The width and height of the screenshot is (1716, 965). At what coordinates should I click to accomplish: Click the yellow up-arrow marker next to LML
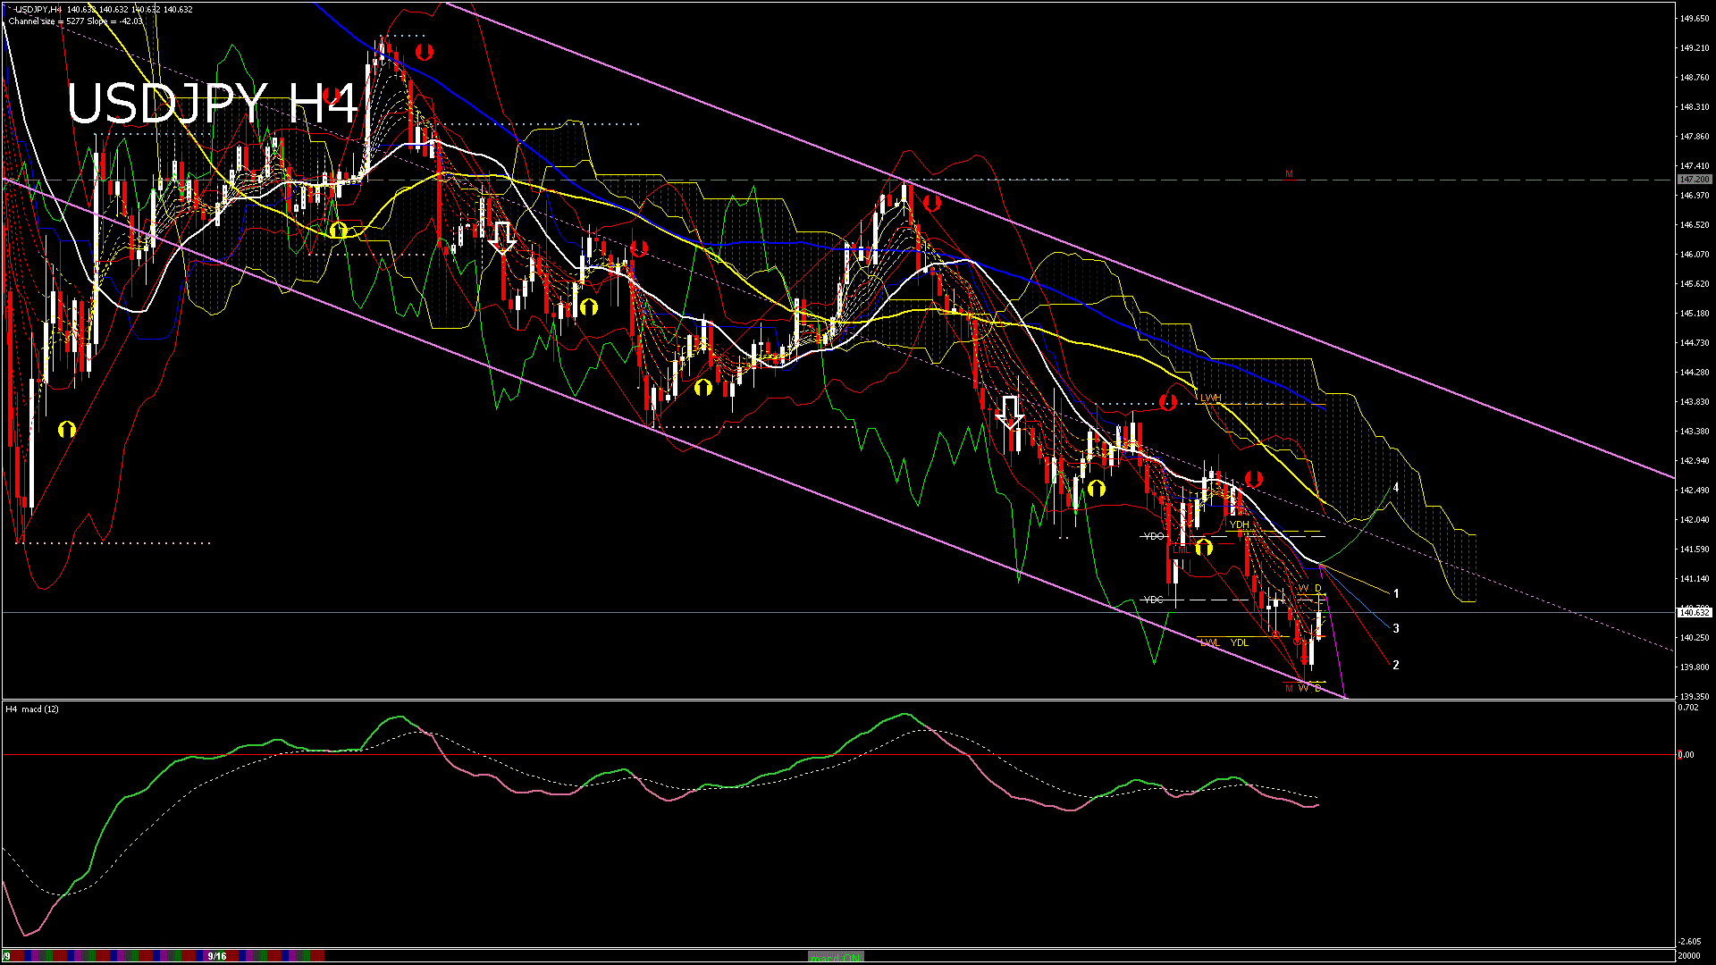[x=1204, y=547]
